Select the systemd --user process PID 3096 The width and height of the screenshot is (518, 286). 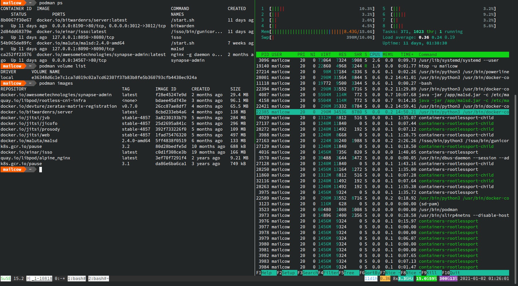click(x=382, y=60)
